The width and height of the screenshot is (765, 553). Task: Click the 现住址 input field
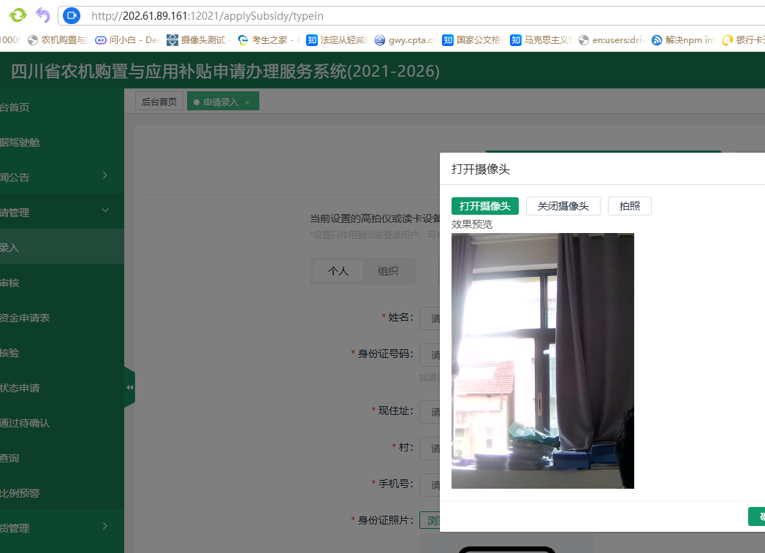coord(430,412)
